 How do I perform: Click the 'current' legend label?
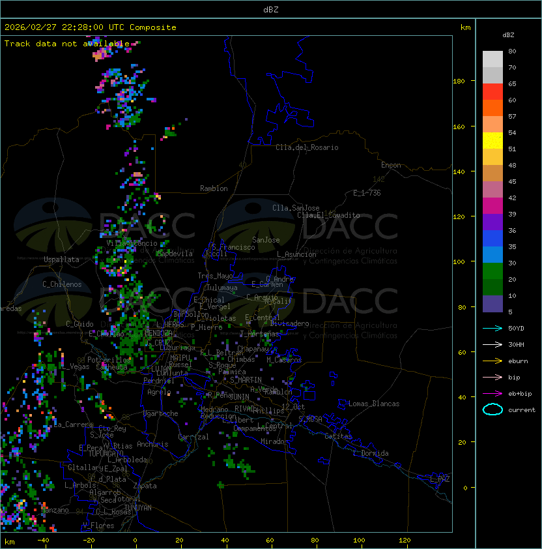pos(522,410)
